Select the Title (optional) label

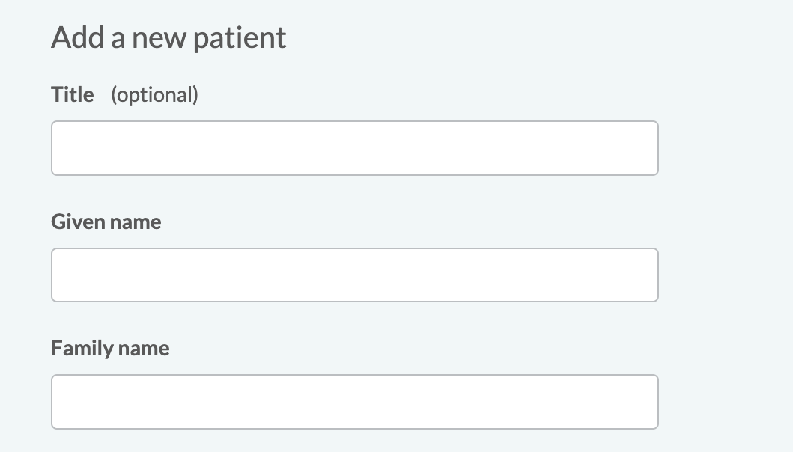72,94
